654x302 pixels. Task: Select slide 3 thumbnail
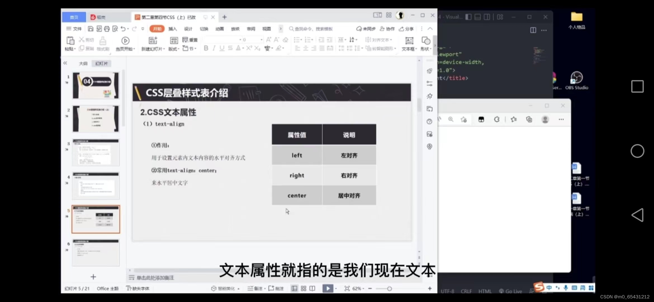96,152
